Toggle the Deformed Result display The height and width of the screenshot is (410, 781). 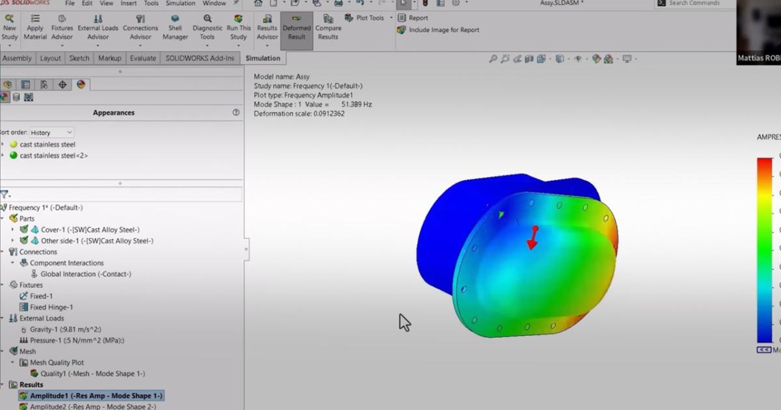[296, 27]
